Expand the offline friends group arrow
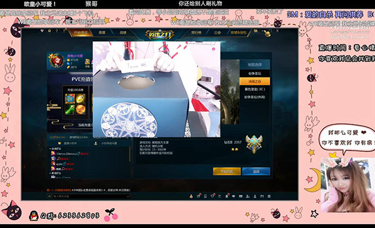Image resolution: width=375 pixels, height=228 pixels. (x=50, y=173)
